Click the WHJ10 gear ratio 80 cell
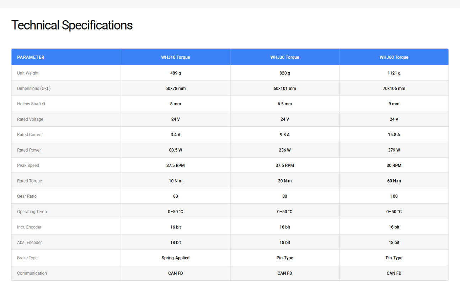Image resolution: width=460 pixels, height=292 pixels. [x=176, y=196]
